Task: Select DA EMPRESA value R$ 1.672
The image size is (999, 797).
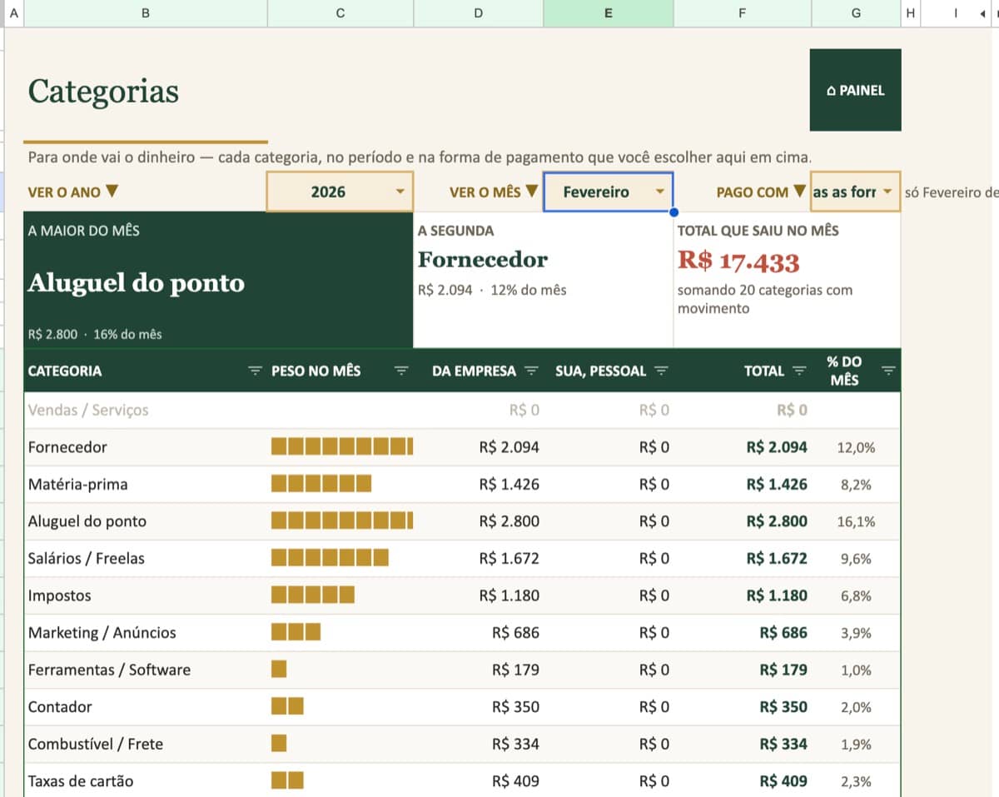Action: (509, 559)
